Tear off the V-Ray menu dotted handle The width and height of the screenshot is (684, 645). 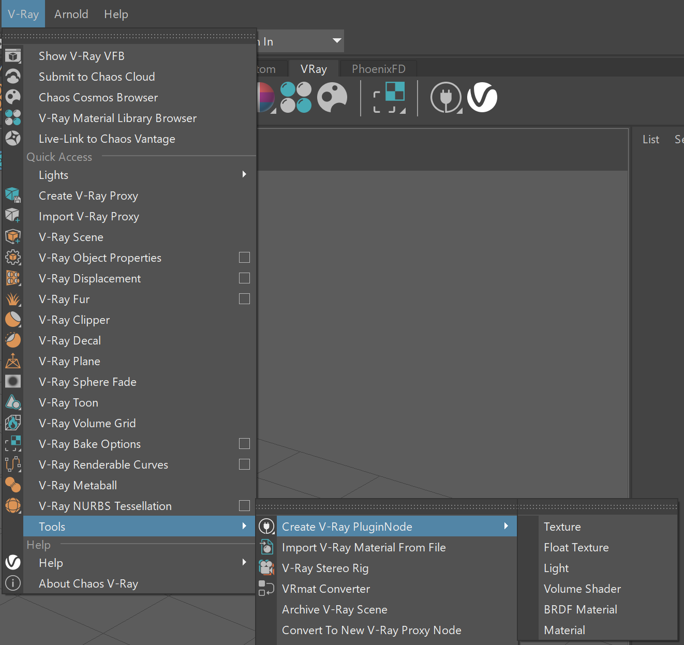click(x=129, y=36)
